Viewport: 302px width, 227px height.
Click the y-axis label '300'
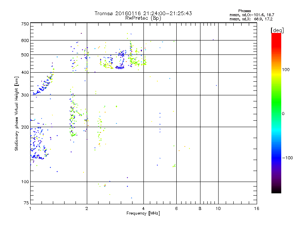point(25,95)
